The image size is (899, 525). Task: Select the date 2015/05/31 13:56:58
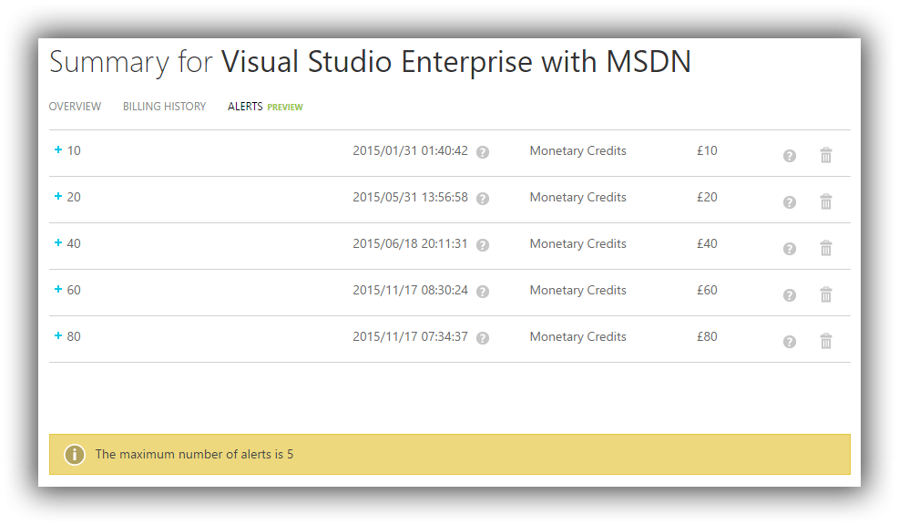tap(410, 198)
